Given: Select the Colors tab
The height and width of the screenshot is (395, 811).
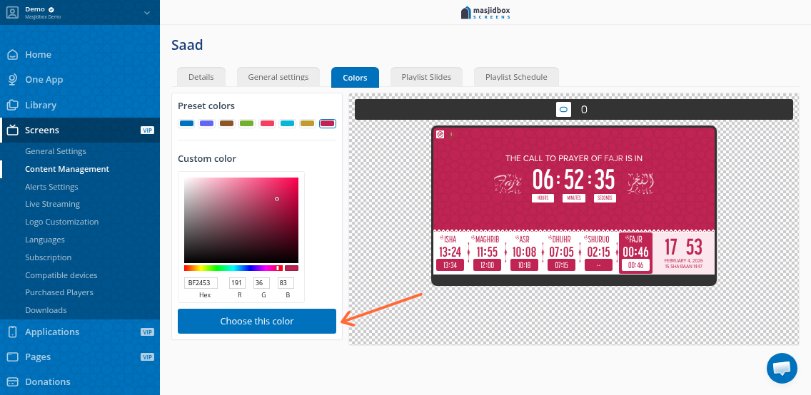Looking at the screenshot, I should 355,78.
